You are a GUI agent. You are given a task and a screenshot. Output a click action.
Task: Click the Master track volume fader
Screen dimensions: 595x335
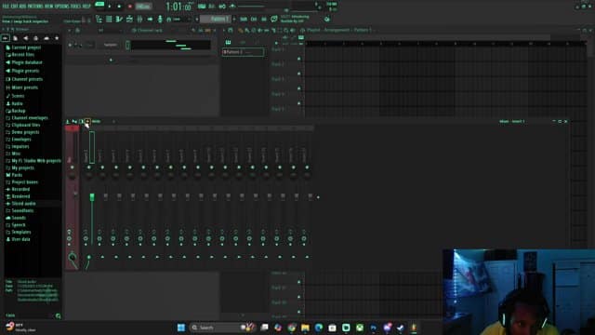pyautogui.click(x=75, y=194)
